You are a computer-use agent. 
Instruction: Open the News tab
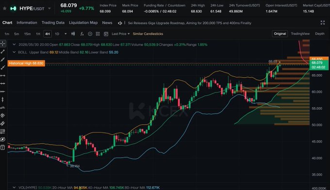point(107,23)
